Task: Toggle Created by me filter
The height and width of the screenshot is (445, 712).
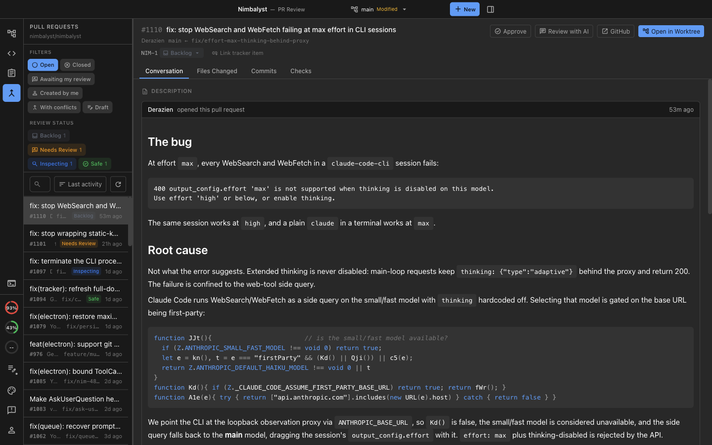Action: pyautogui.click(x=55, y=93)
